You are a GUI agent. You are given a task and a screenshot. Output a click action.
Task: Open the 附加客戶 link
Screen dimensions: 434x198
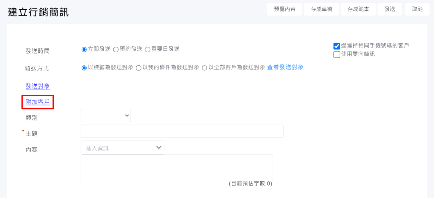[x=38, y=102]
